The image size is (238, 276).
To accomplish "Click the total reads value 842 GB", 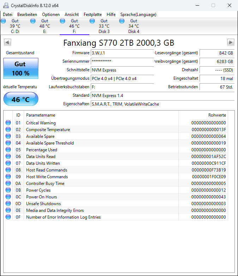I will [217, 53].
